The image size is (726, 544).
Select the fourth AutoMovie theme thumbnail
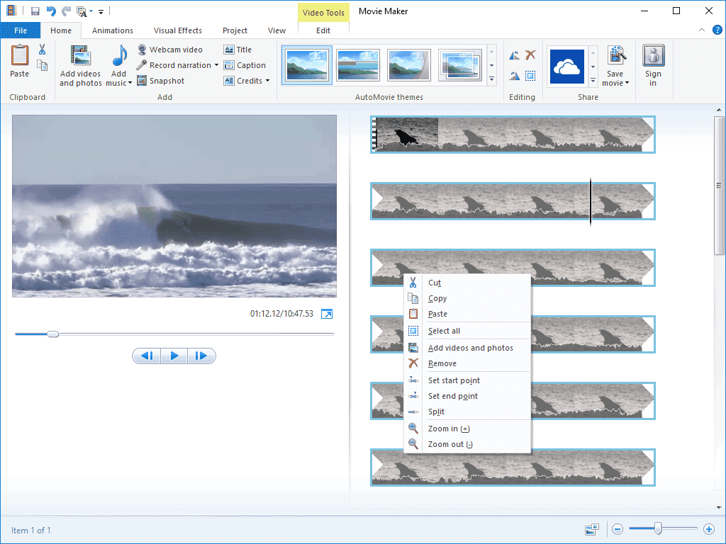click(x=459, y=65)
